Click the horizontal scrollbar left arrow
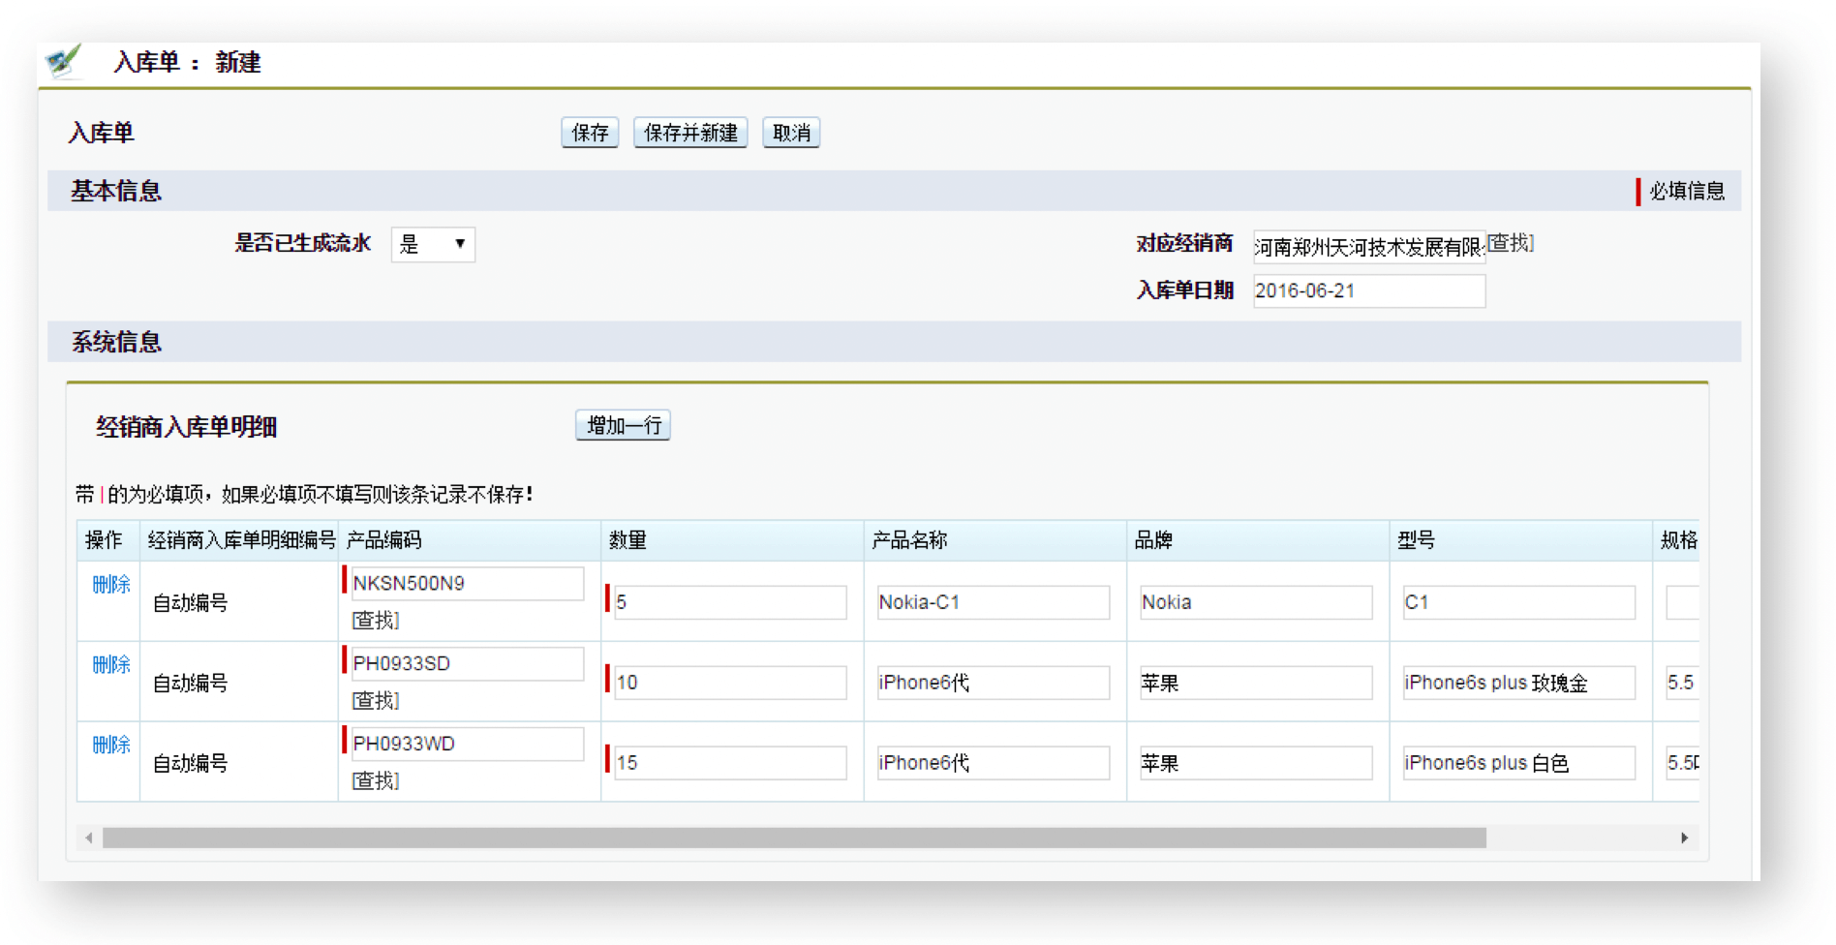1836x945 pixels. point(89,838)
